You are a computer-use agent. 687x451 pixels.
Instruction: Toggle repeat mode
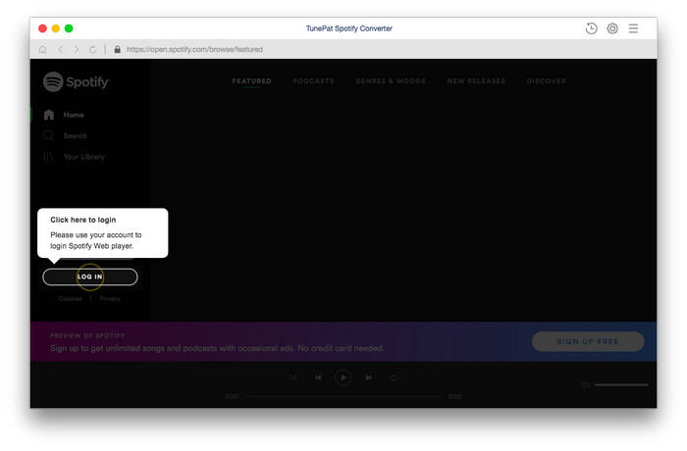tap(394, 377)
